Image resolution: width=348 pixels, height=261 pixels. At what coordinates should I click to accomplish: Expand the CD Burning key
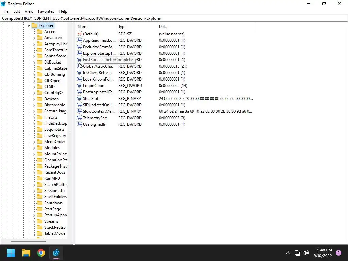click(34, 74)
